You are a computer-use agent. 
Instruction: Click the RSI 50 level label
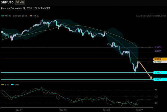[156, 97]
